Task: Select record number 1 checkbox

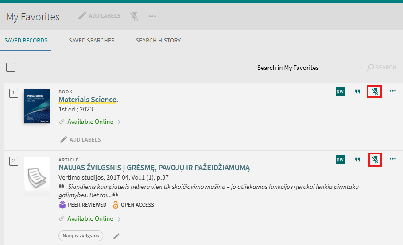Action: coord(14,92)
